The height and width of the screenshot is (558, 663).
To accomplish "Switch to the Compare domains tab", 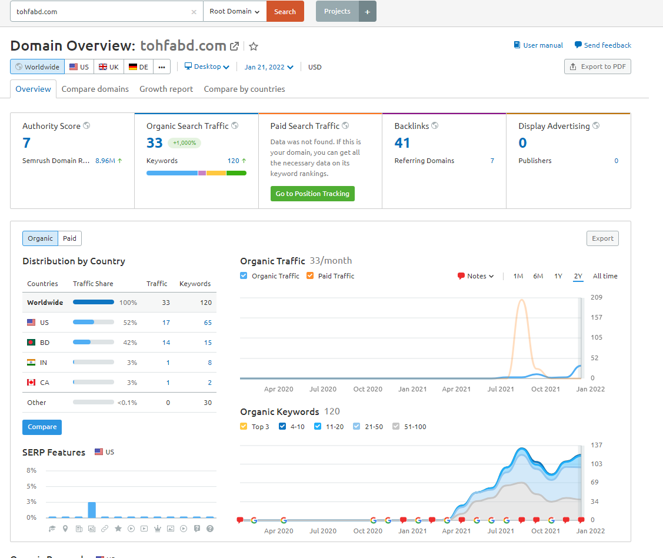I will click(95, 89).
